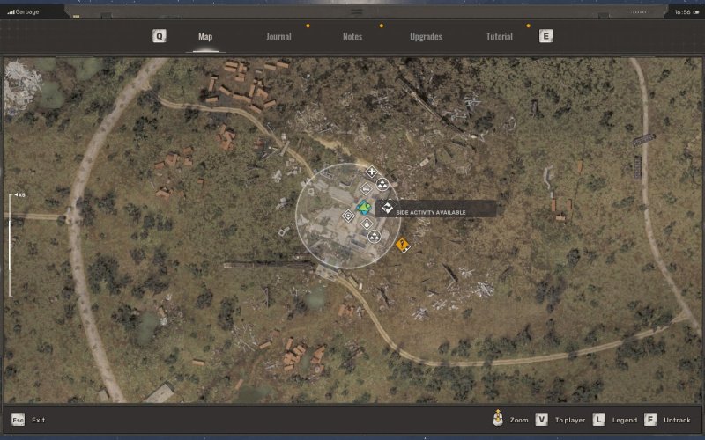The height and width of the screenshot is (440, 705).
Task: Open the Journal tab
Action: coord(278,37)
